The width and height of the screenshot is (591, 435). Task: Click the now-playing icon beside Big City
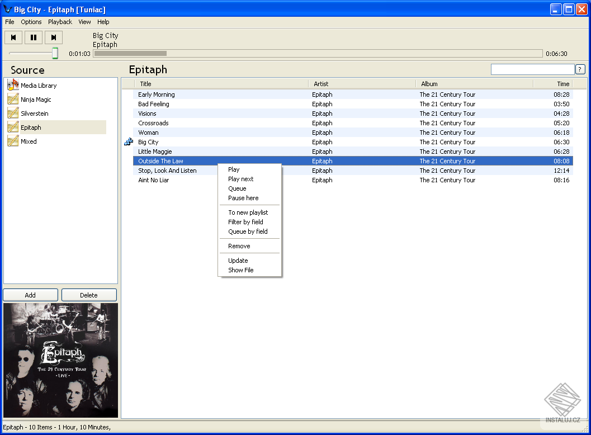tap(129, 141)
